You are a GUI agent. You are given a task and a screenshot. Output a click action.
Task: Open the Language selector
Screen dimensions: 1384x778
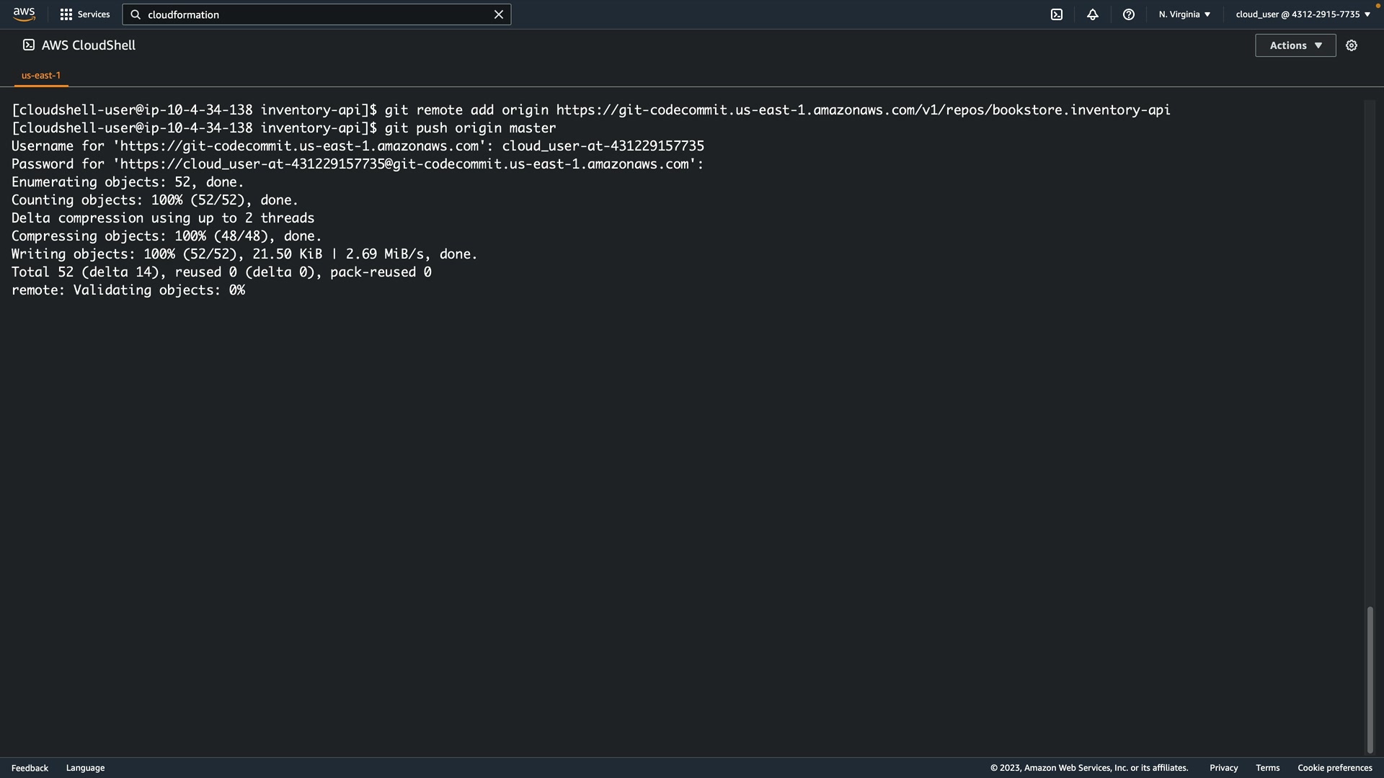(x=85, y=768)
